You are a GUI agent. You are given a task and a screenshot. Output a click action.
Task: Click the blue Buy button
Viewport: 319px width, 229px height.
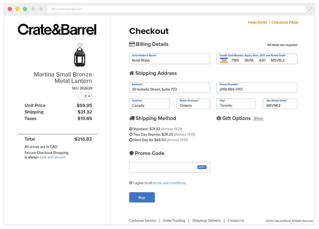[x=142, y=197]
